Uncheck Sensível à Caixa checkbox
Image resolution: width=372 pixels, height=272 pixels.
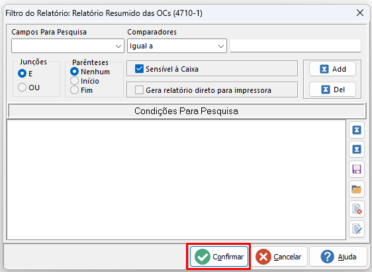click(x=139, y=69)
